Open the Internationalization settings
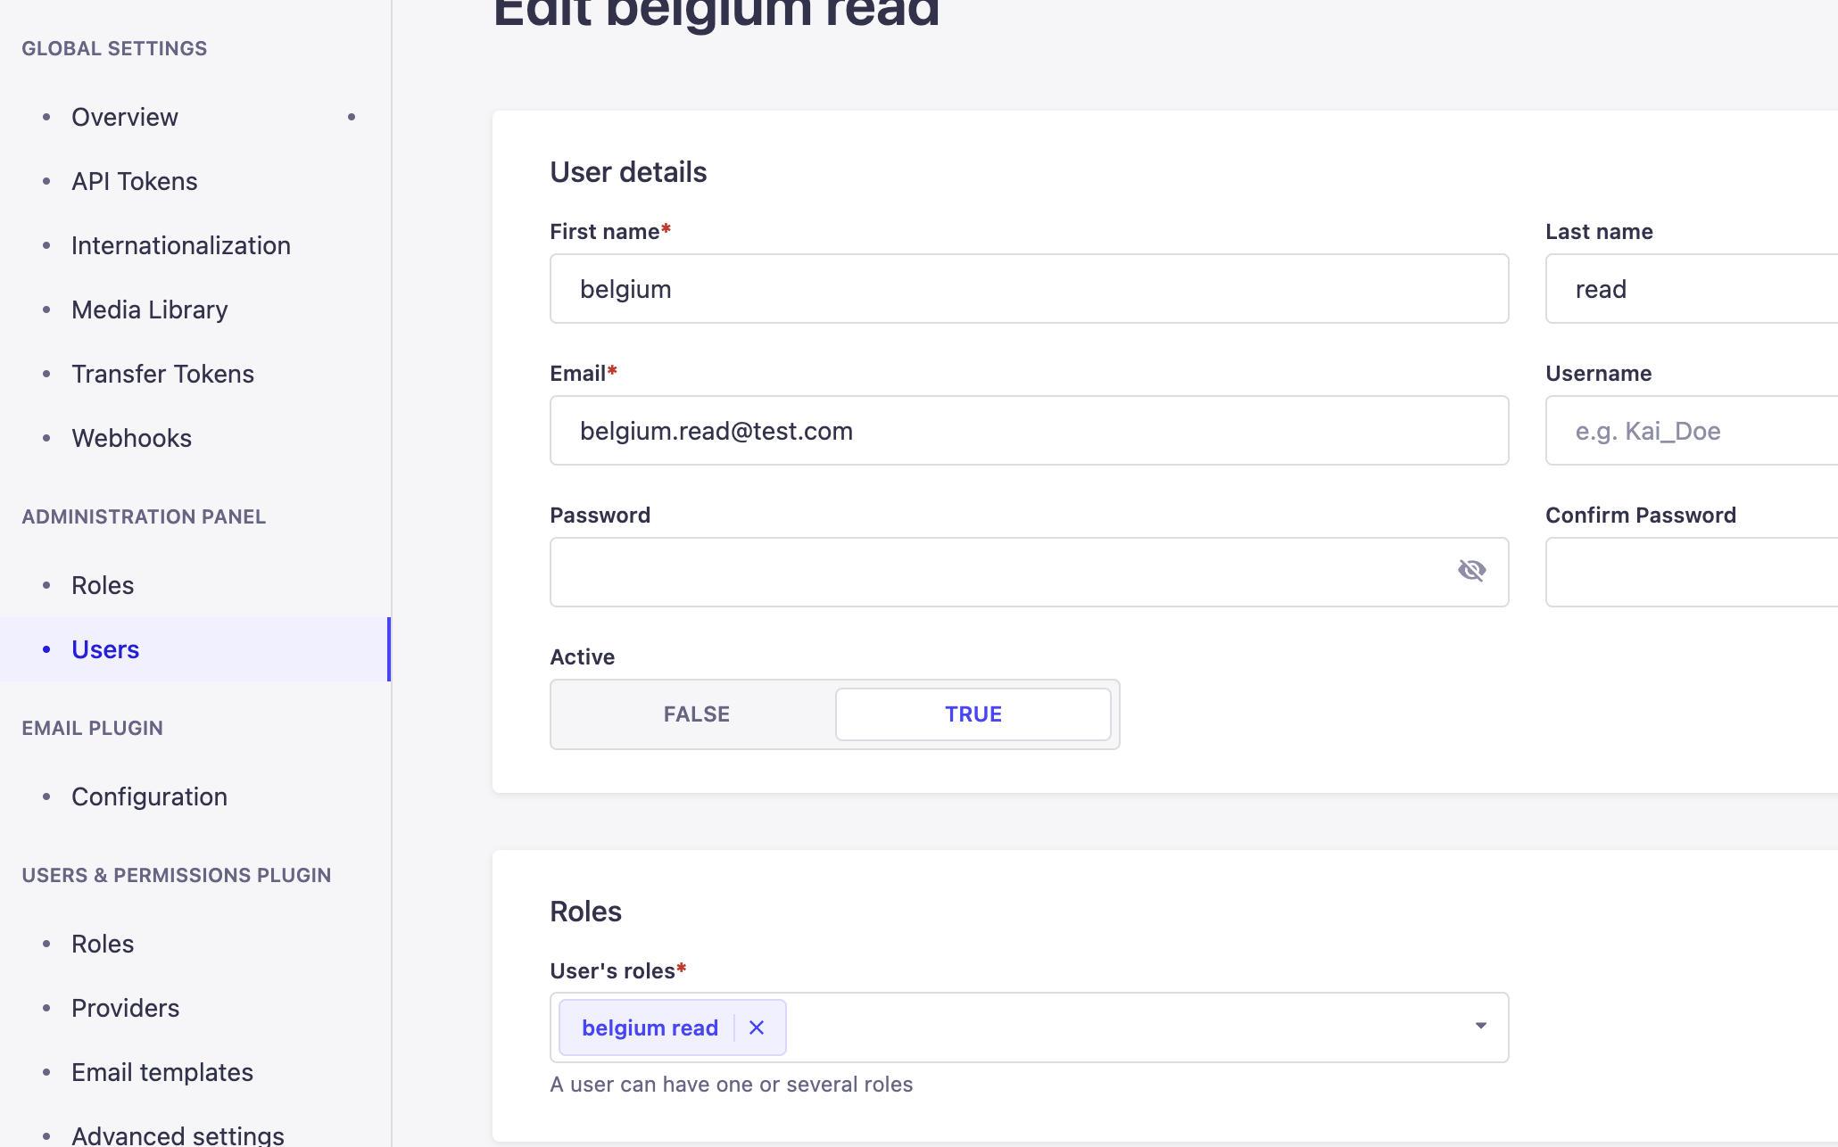This screenshot has width=1838, height=1147. tap(180, 244)
